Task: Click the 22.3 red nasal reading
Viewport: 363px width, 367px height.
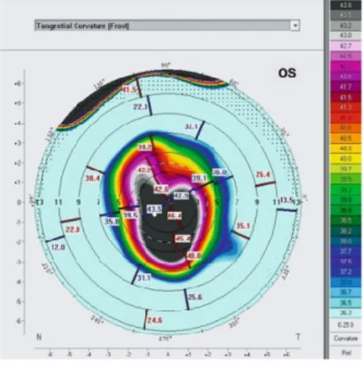Action: pyautogui.click(x=72, y=229)
